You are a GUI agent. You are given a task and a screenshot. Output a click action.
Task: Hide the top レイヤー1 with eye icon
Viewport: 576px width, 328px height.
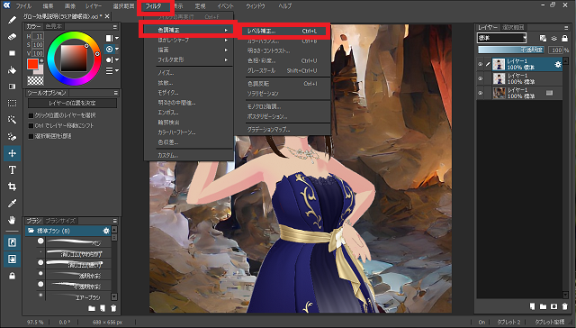coord(480,64)
